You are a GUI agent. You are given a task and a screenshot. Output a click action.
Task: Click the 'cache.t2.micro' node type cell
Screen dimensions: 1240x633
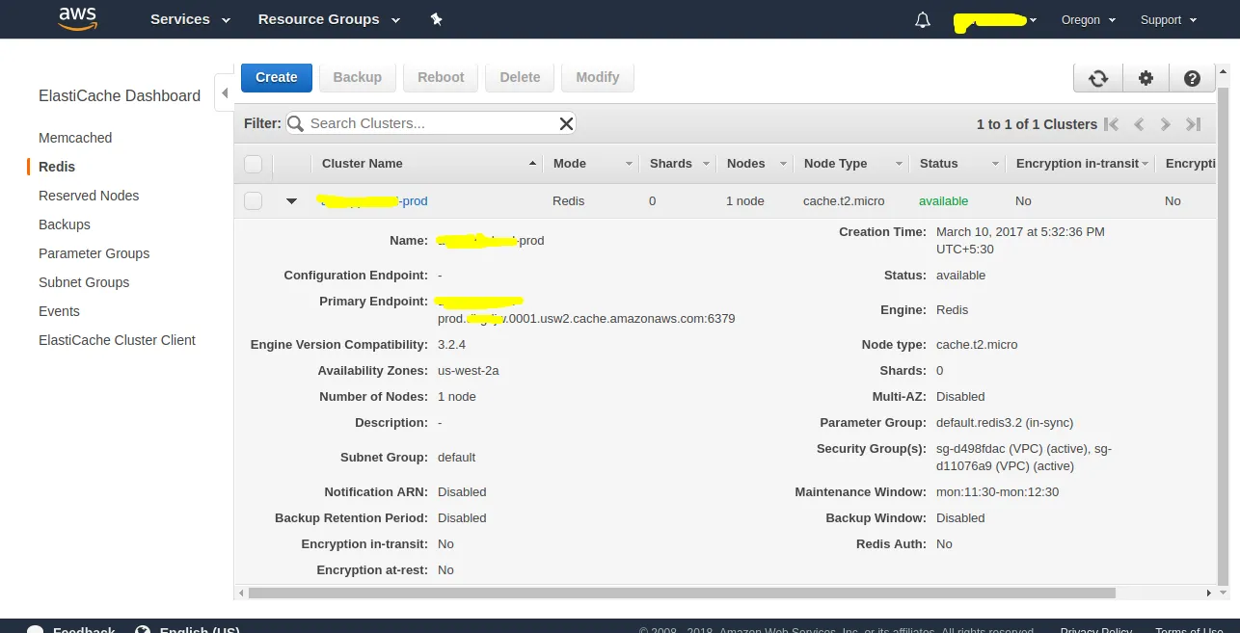pos(846,201)
